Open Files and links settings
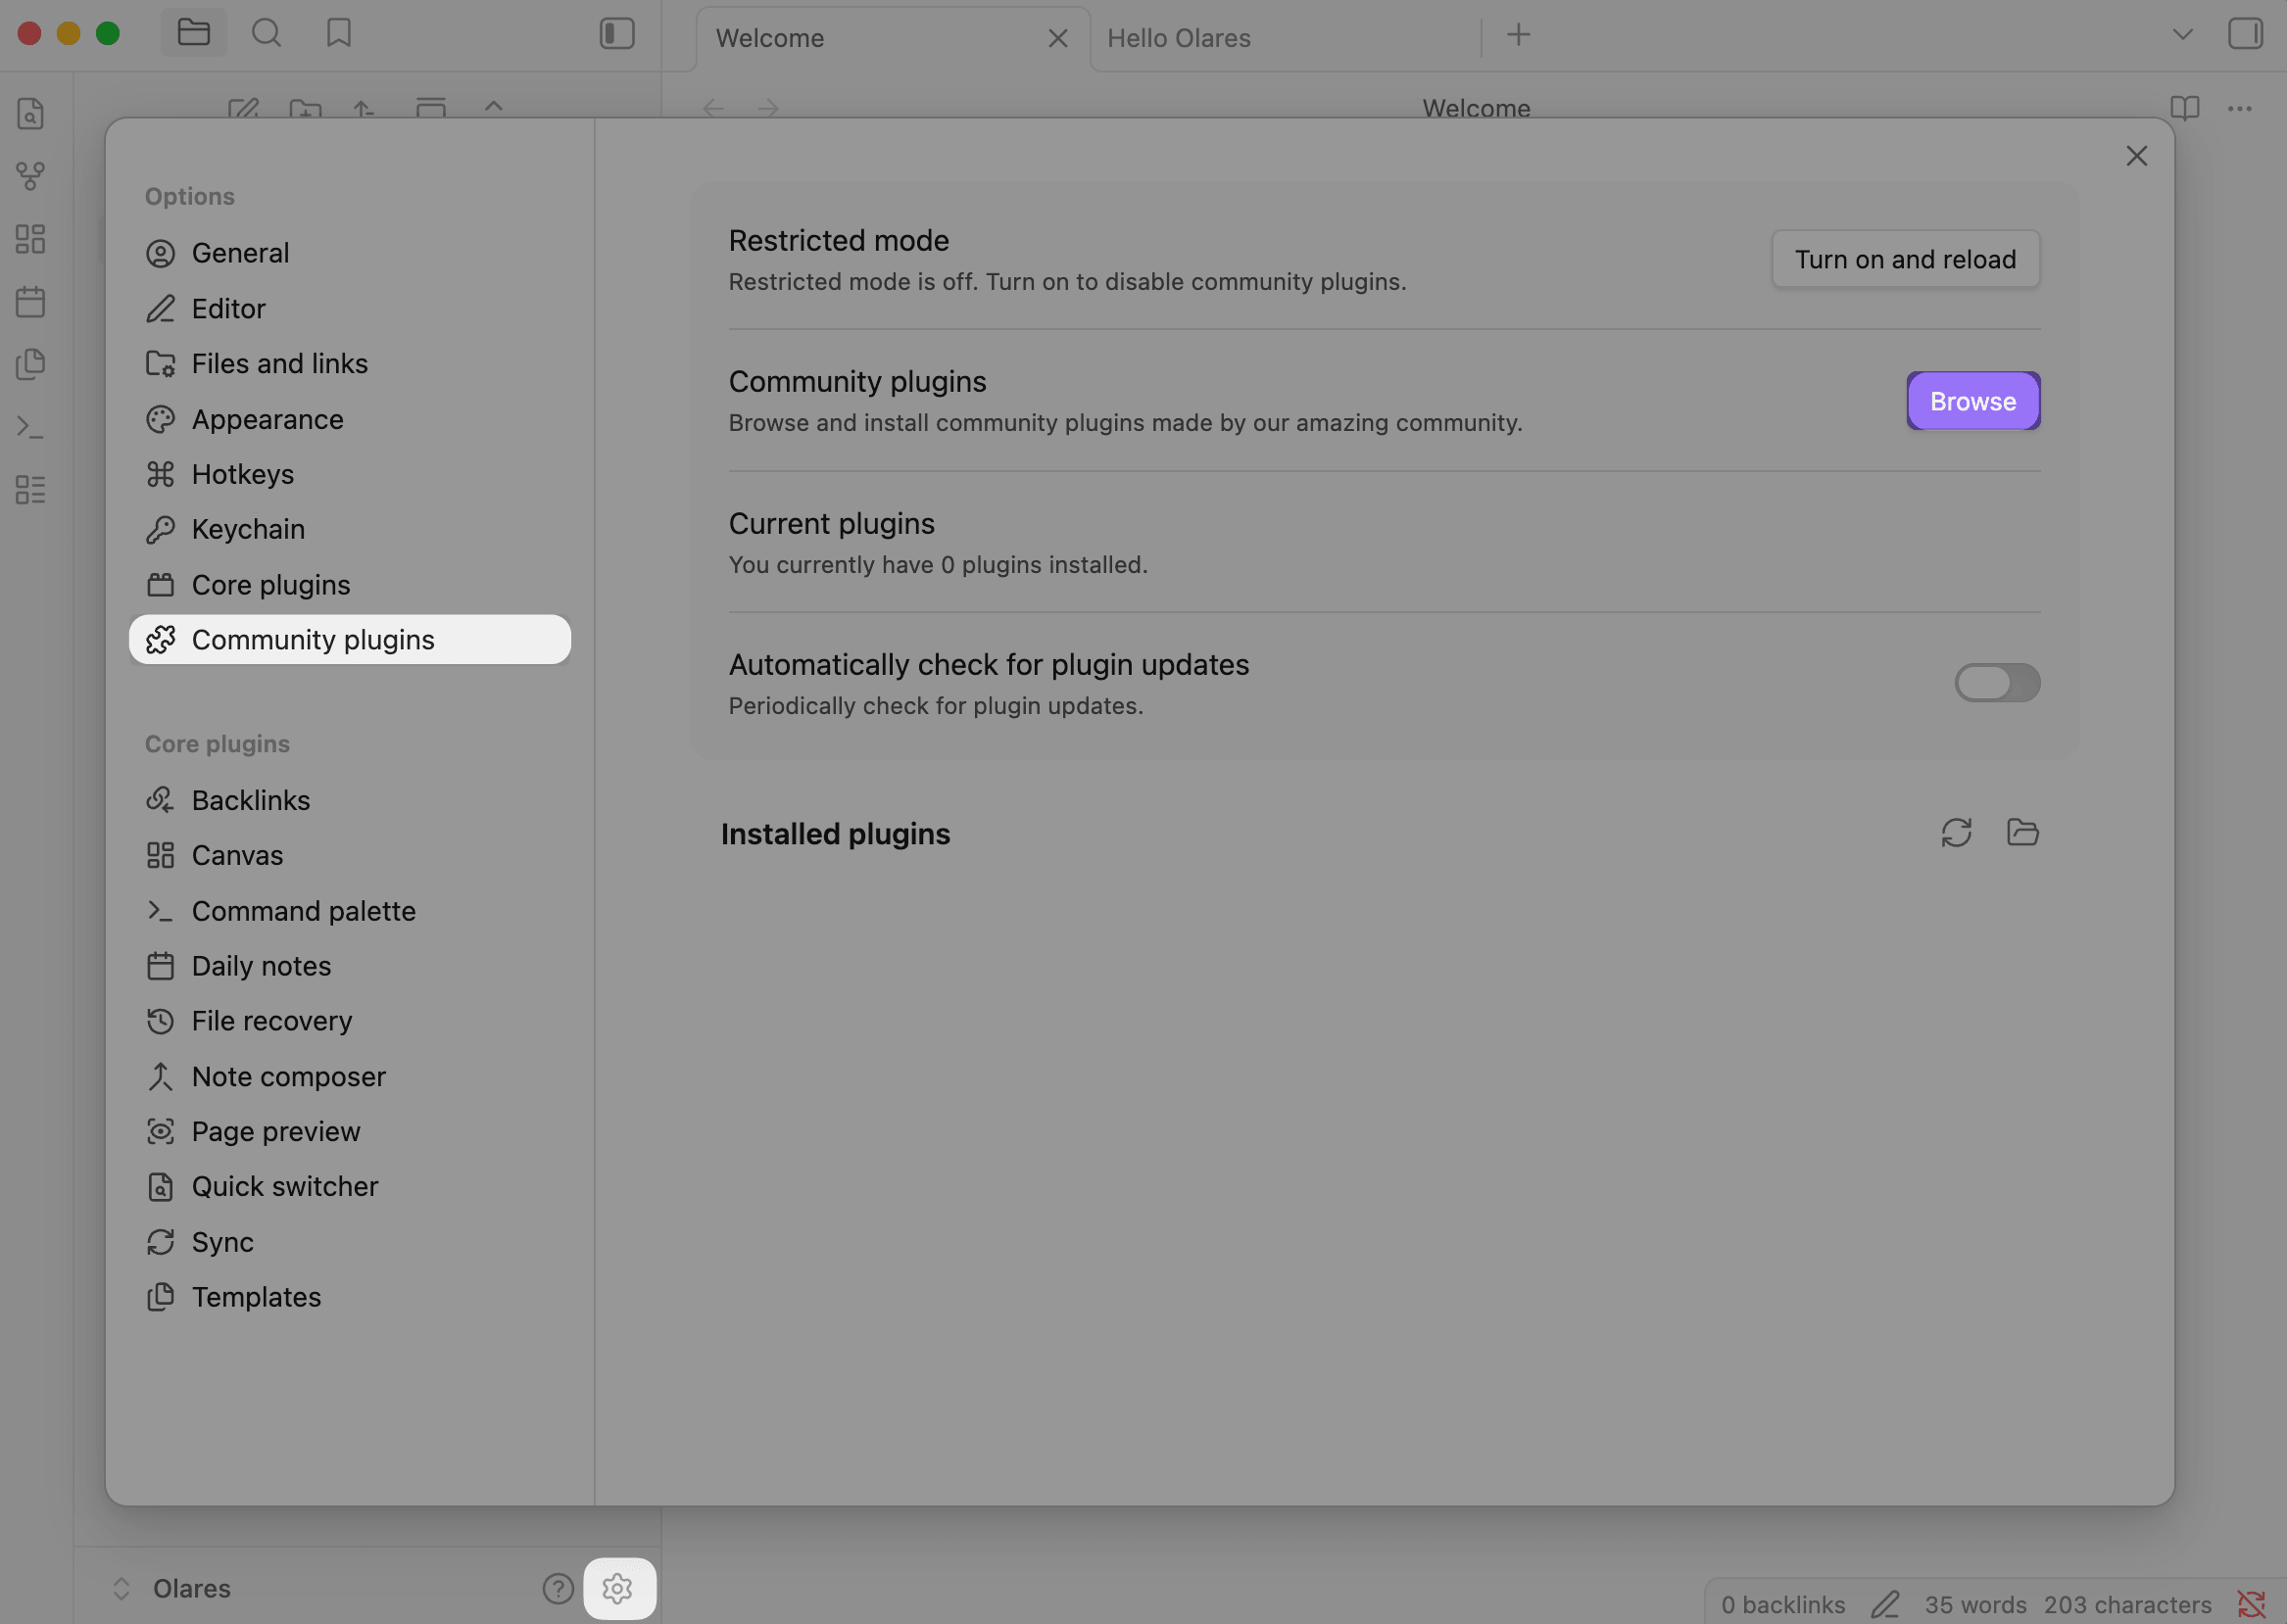The width and height of the screenshot is (2287, 1624). tap(350, 363)
